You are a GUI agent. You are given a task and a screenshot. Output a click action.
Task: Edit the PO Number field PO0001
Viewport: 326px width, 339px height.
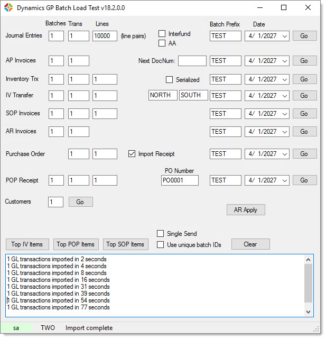coord(180,180)
